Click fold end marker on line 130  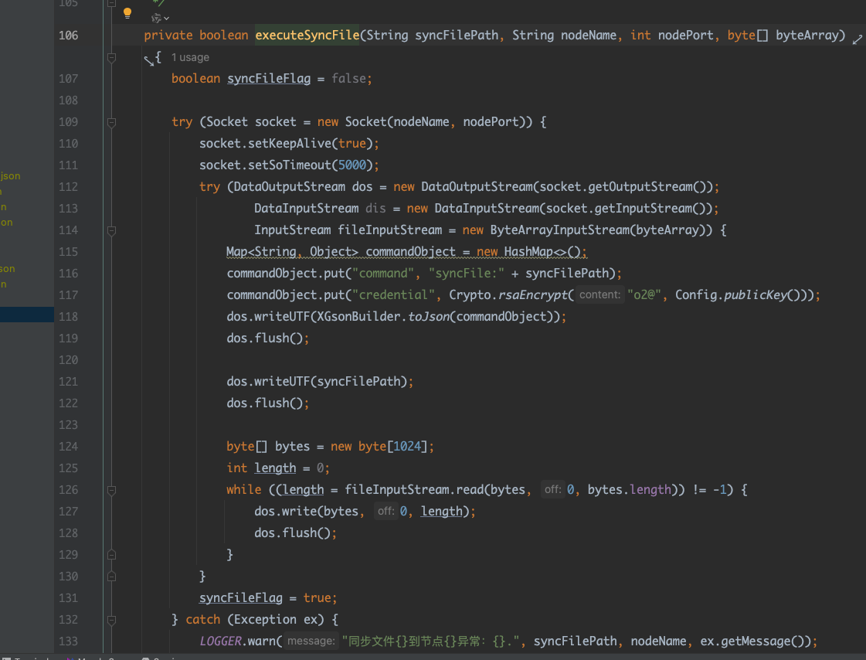coord(112,577)
